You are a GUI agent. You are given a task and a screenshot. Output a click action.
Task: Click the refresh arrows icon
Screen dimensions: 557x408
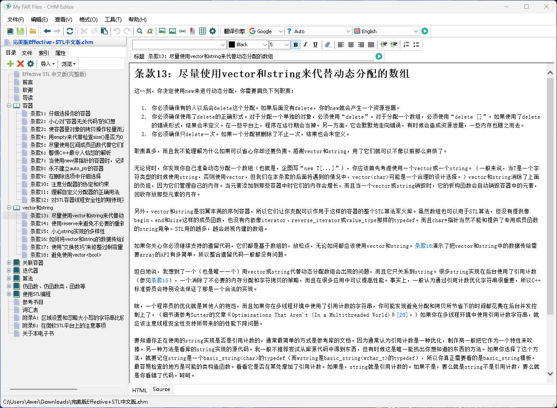(x=70, y=31)
